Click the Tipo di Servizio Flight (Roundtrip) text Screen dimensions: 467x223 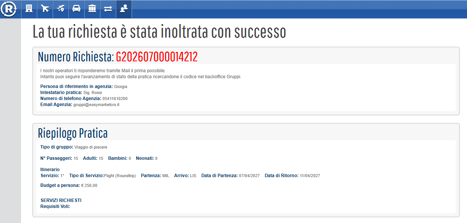tap(102, 176)
